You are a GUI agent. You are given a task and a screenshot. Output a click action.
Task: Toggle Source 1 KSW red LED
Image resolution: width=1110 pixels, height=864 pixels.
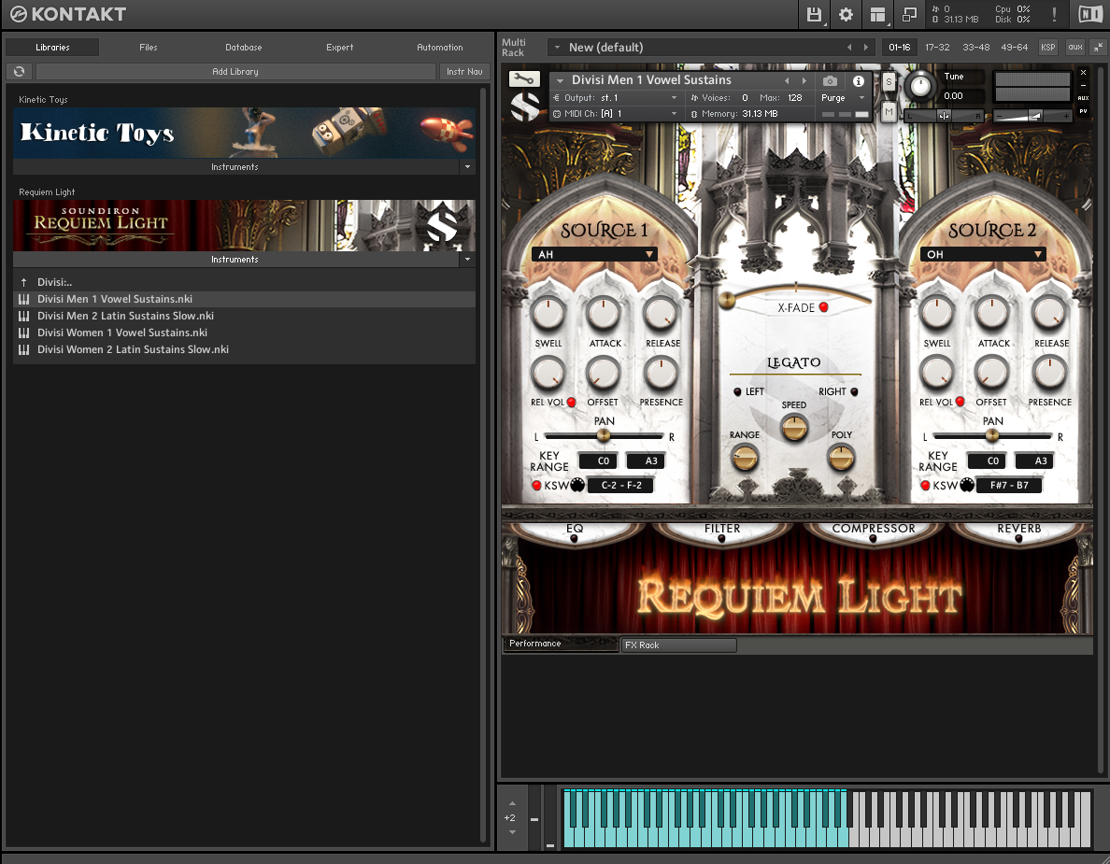click(536, 486)
